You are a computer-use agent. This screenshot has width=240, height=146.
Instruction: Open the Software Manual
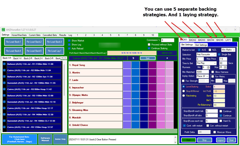click(45, 139)
